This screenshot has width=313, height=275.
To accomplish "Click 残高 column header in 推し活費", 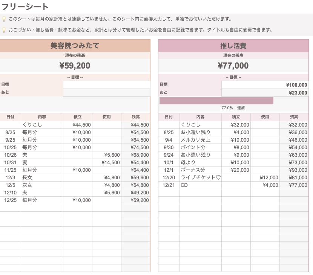I will pos(294,117).
